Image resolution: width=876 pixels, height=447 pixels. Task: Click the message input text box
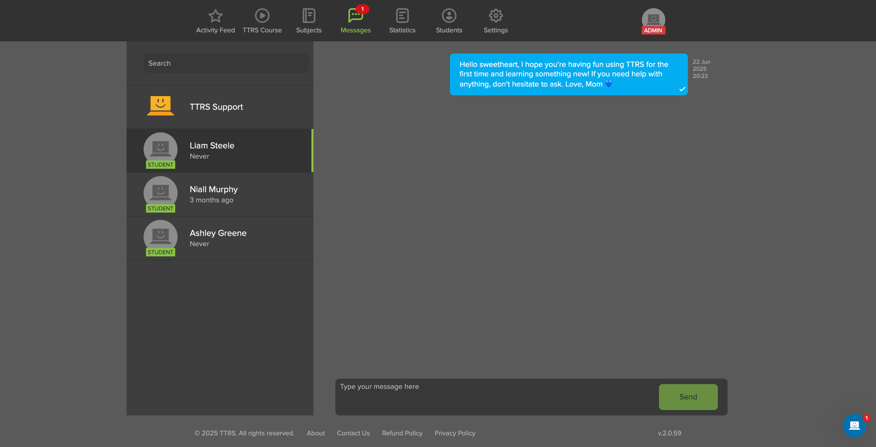click(496, 396)
